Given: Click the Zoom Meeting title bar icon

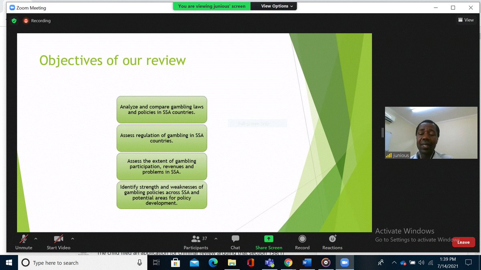Looking at the screenshot, I should click(12, 8).
